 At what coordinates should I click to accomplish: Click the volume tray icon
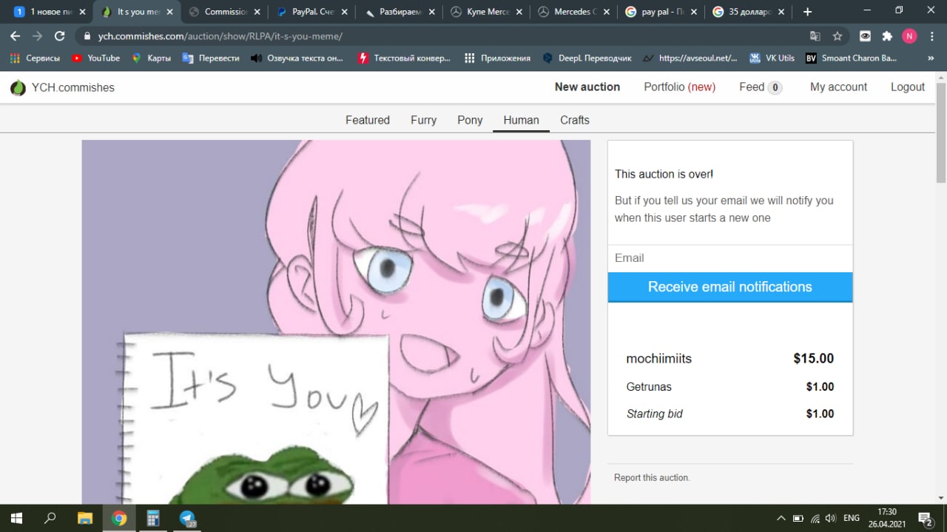[831, 518]
